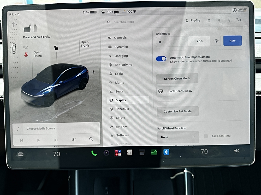This screenshot has width=261, height=195.
Task: Open the Profile menu
Action: pos(193,21)
